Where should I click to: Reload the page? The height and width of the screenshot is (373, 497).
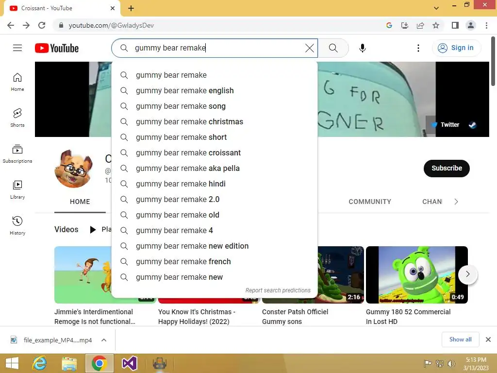(42, 25)
